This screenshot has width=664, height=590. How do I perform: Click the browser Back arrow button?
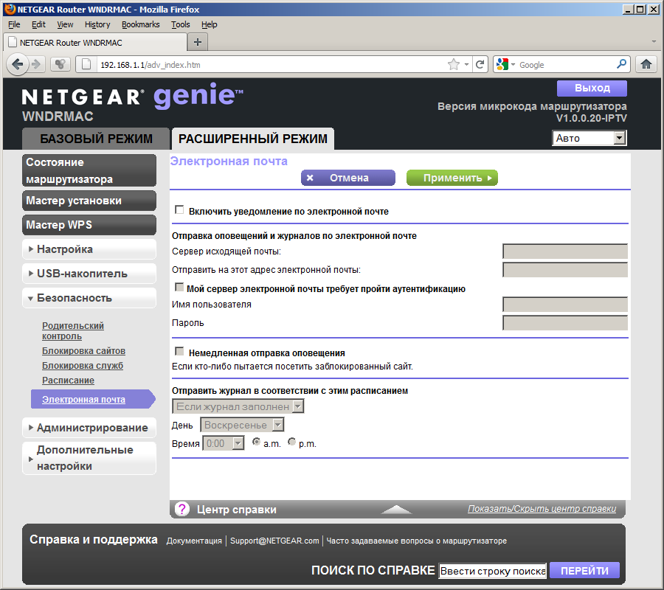click(18, 64)
